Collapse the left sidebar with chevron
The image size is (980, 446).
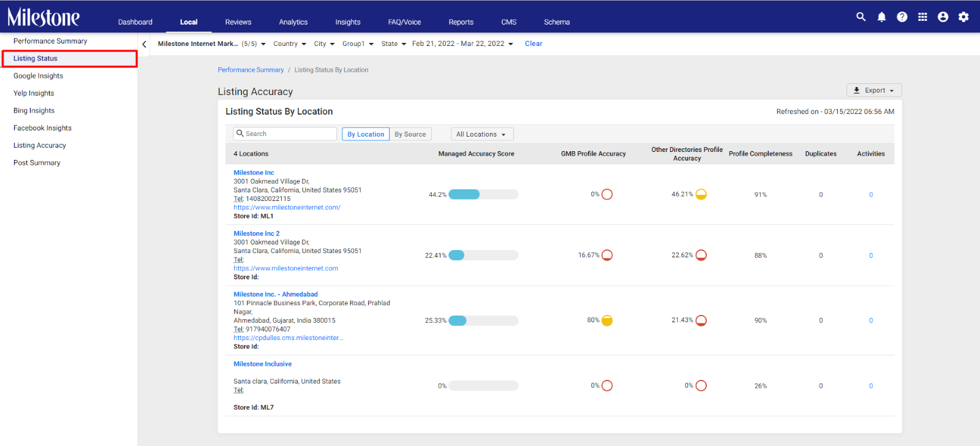(x=144, y=44)
